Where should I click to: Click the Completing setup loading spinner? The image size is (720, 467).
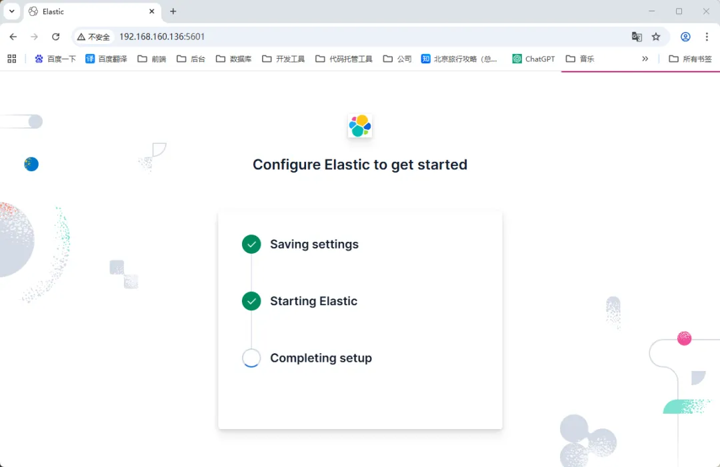(x=251, y=358)
